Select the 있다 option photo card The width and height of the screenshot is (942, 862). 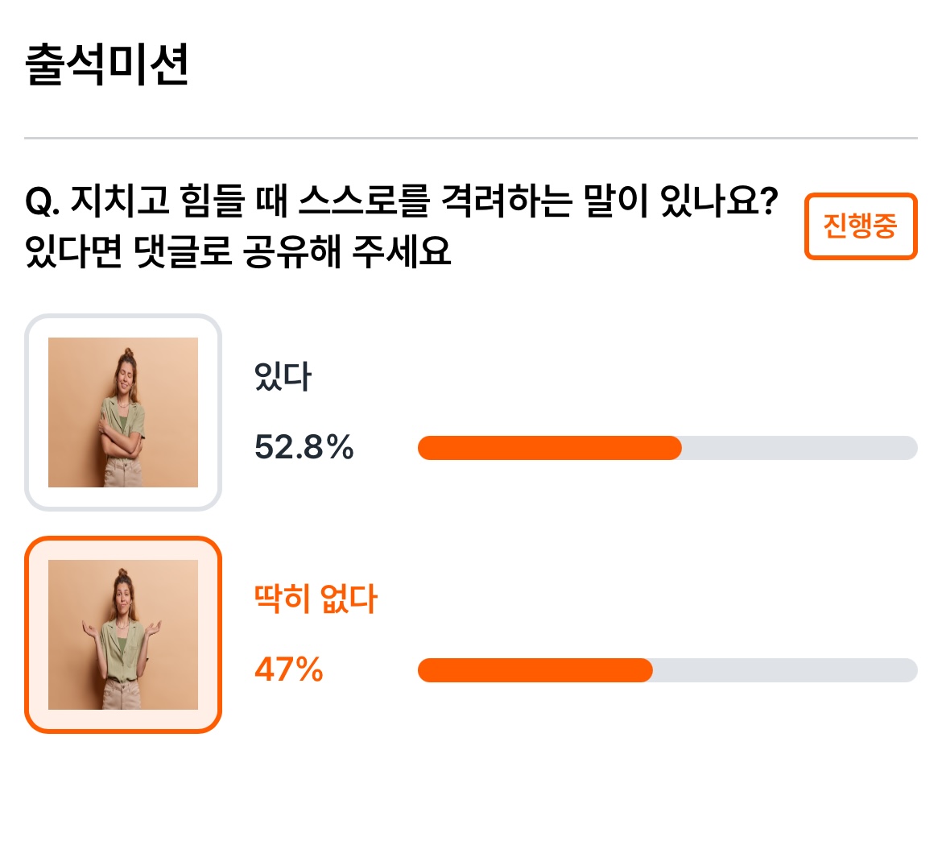[123, 412]
